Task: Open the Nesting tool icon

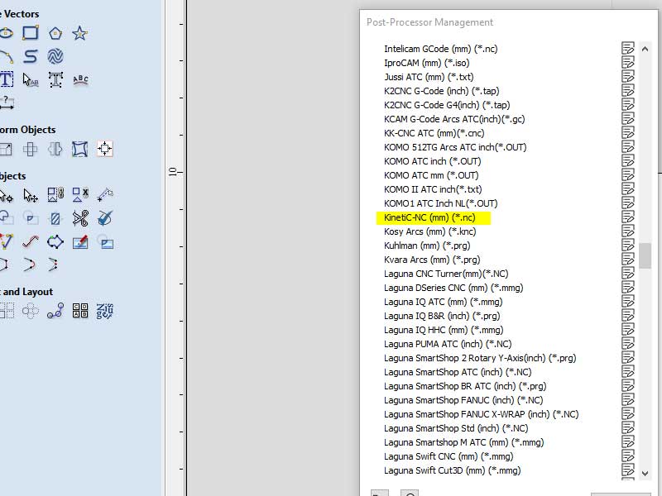Action: point(105,312)
